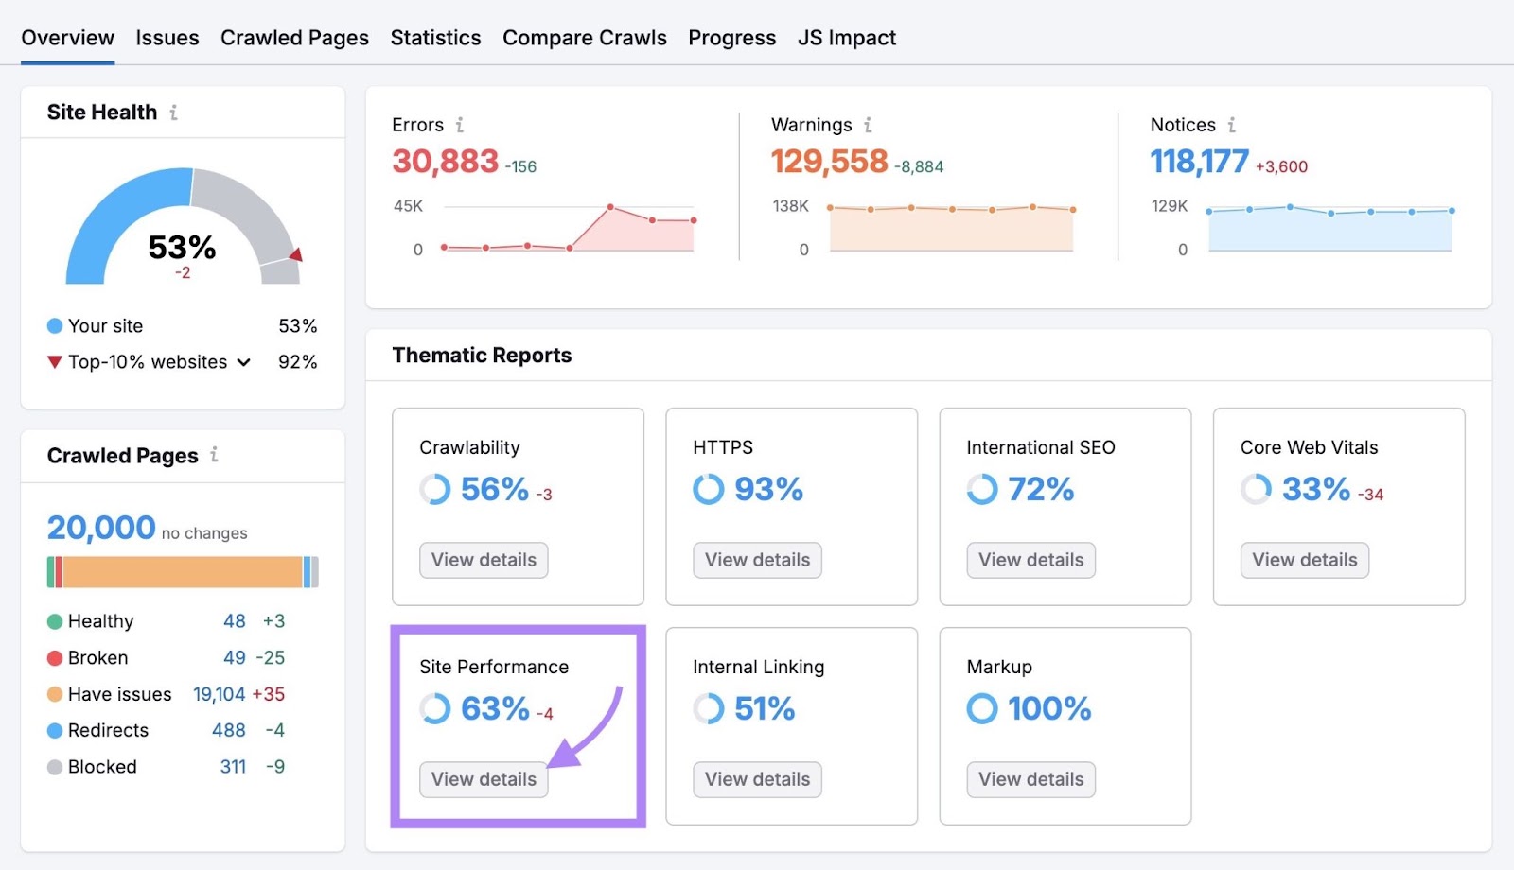Toggle the Healthy pages legend item

click(99, 621)
